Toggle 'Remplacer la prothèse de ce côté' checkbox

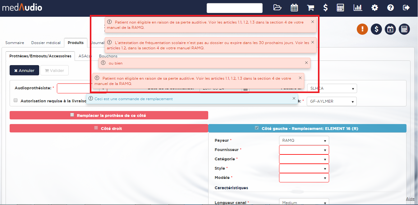(72, 115)
